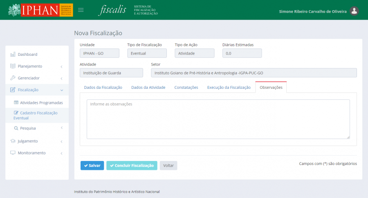Click Concluir Fiscalização button

pos(132,165)
